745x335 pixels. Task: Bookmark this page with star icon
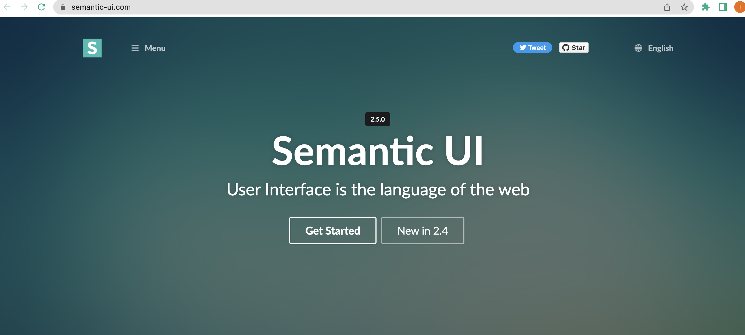684,7
